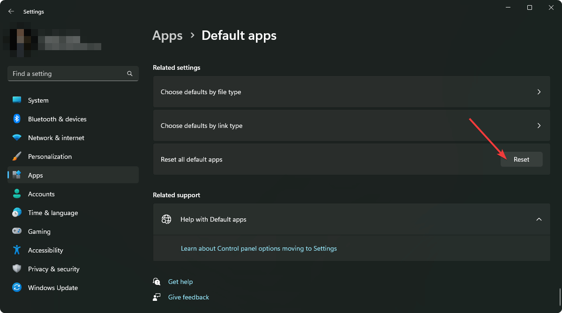Screen dimensions: 562x313
Task: Click the Get help link
Action: click(180, 282)
